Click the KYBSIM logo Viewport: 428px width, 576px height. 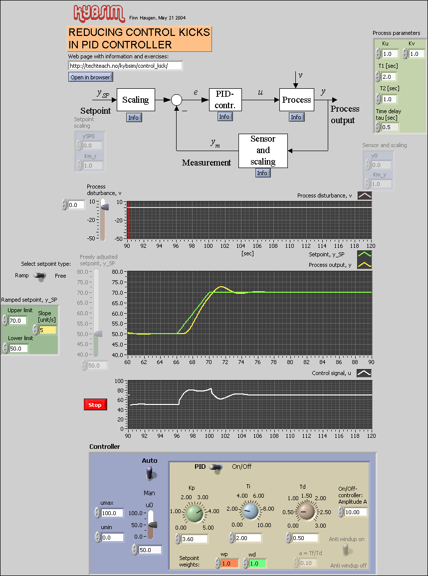pyautogui.click(x=98, y=13)
